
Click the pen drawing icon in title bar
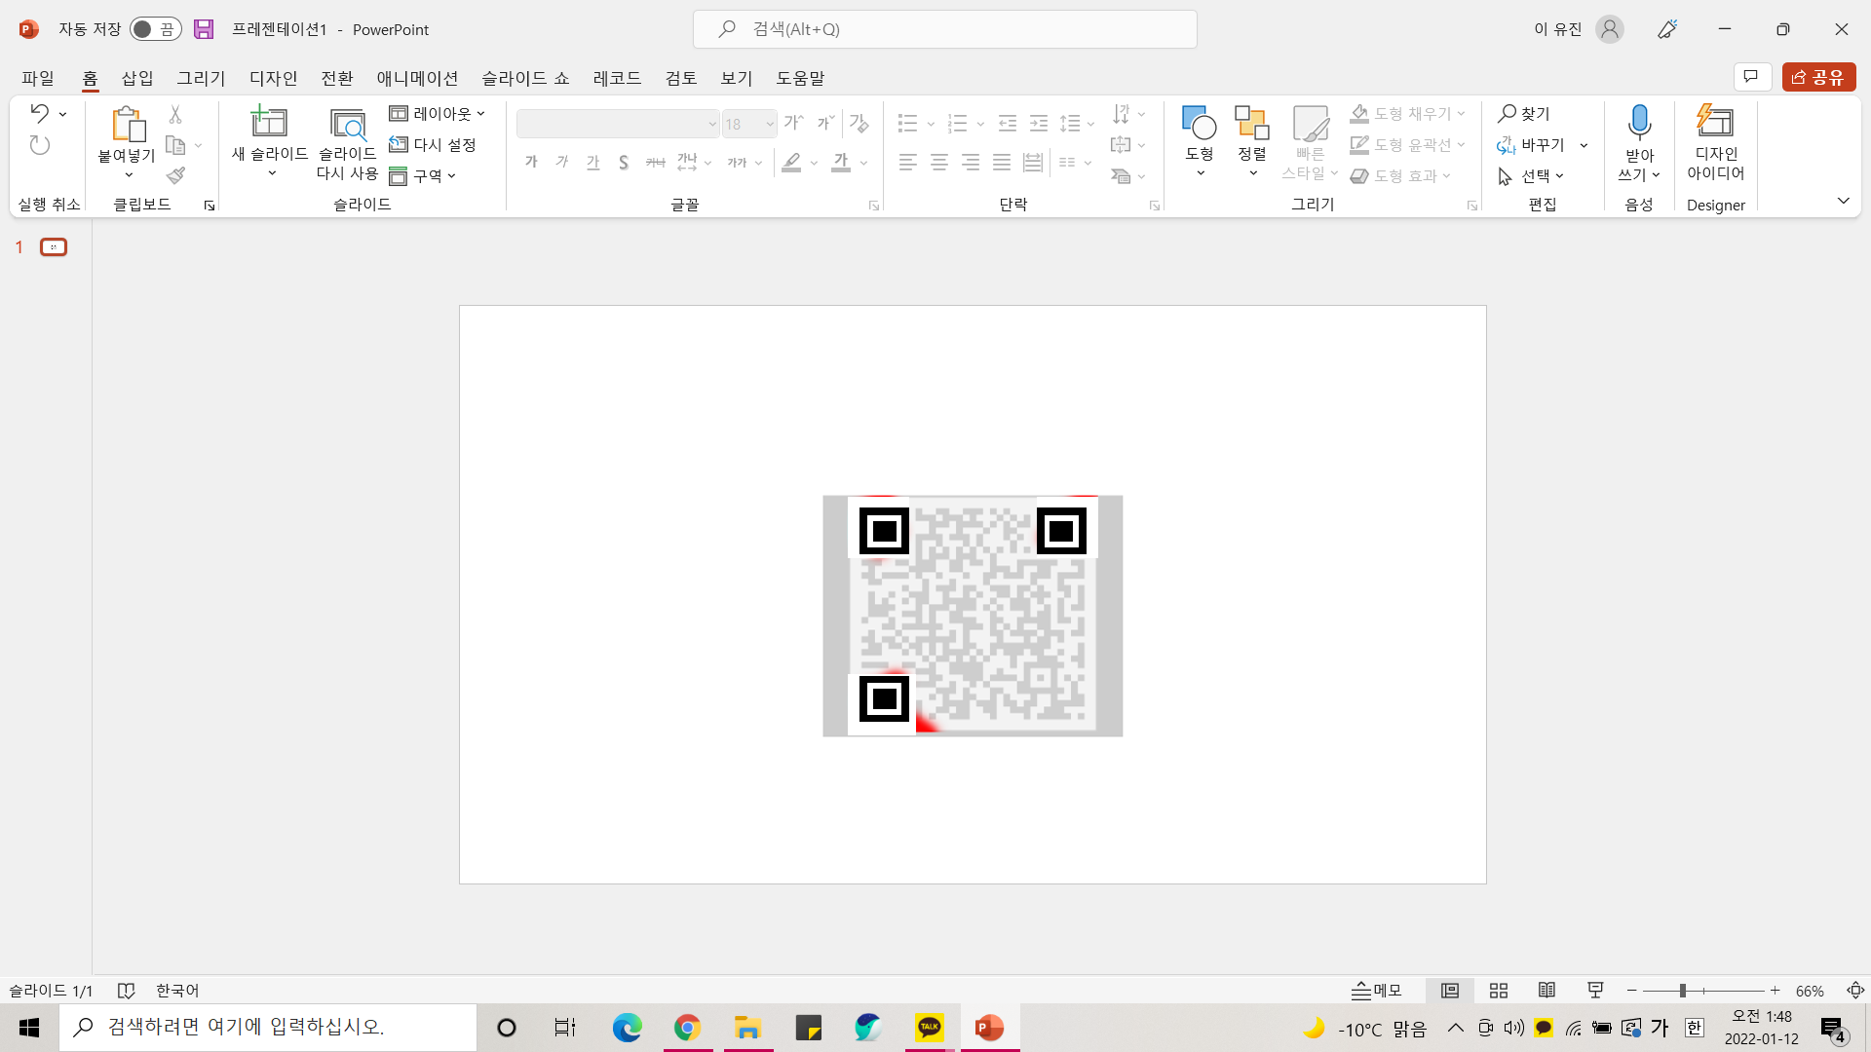[1667, 29]
